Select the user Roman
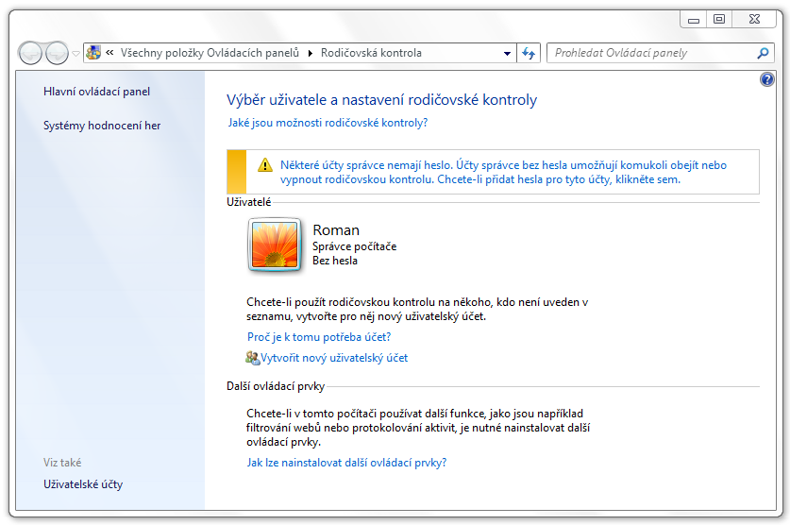The height and width of the screenshot is (525, 790). pos(336,230)
